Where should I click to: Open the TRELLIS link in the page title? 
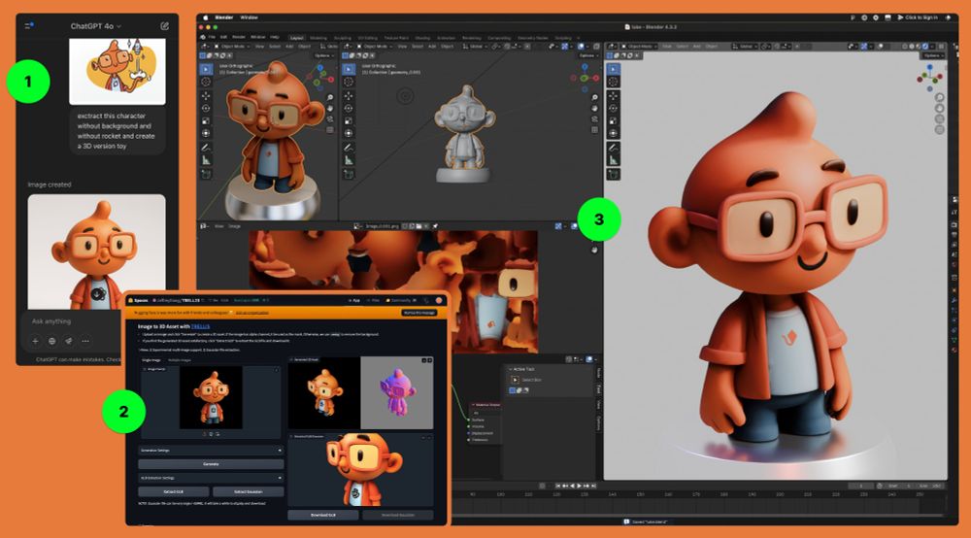pyautogui.click(x=201, y=326)
